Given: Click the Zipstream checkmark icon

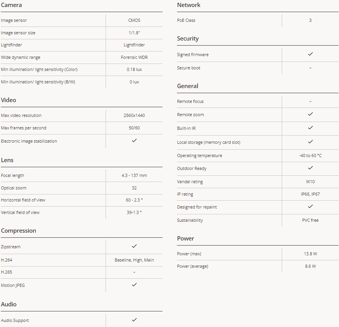Looking at the screenshot, I should [134, 246].
